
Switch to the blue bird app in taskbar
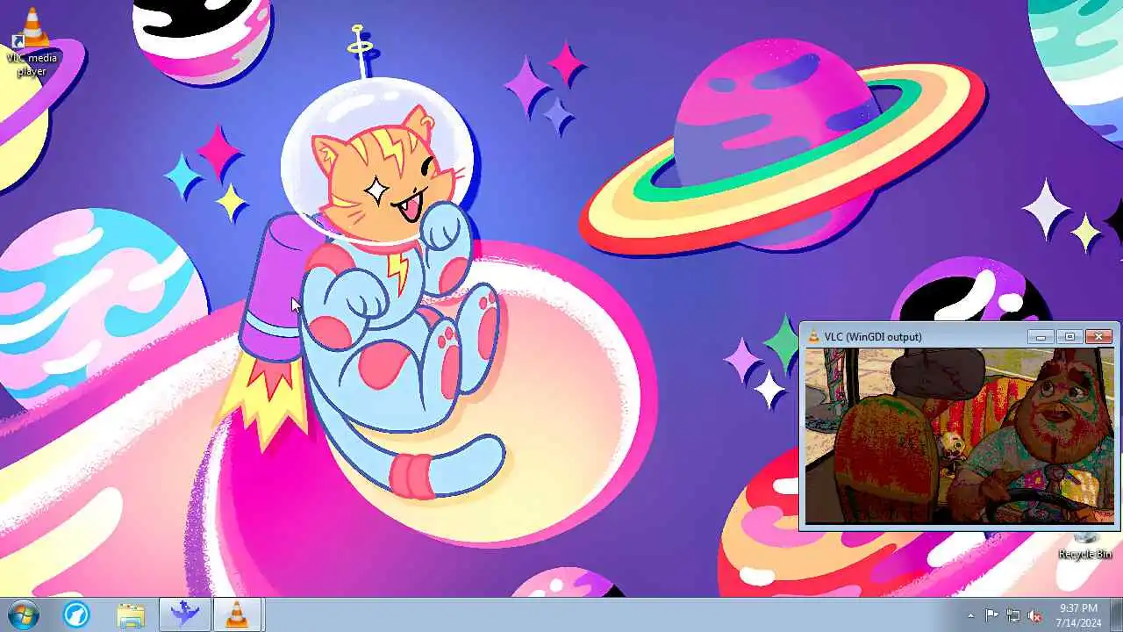point(184,614)
